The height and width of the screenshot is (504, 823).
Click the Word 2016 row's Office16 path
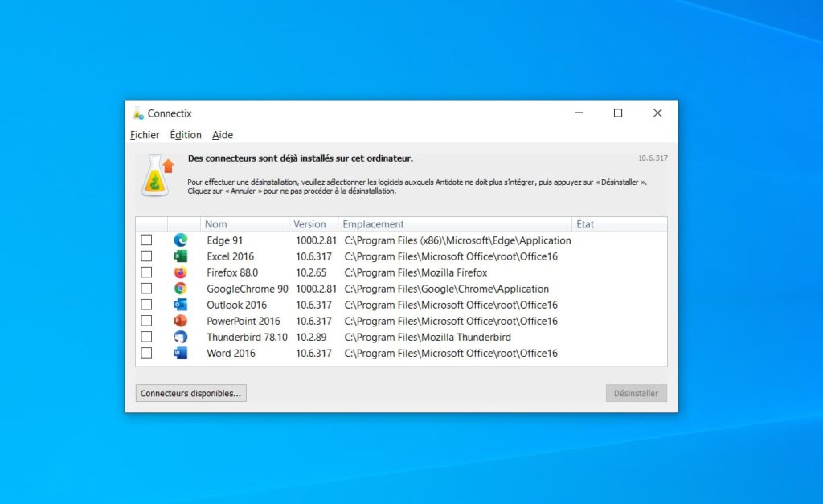point(451,354)
